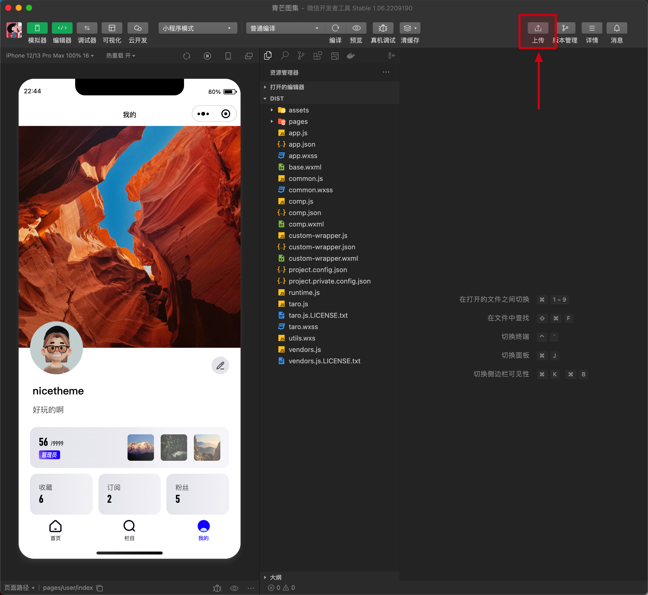The image size is (648, 595).
Task: Open the fans count card
Action: pos(198,494)
